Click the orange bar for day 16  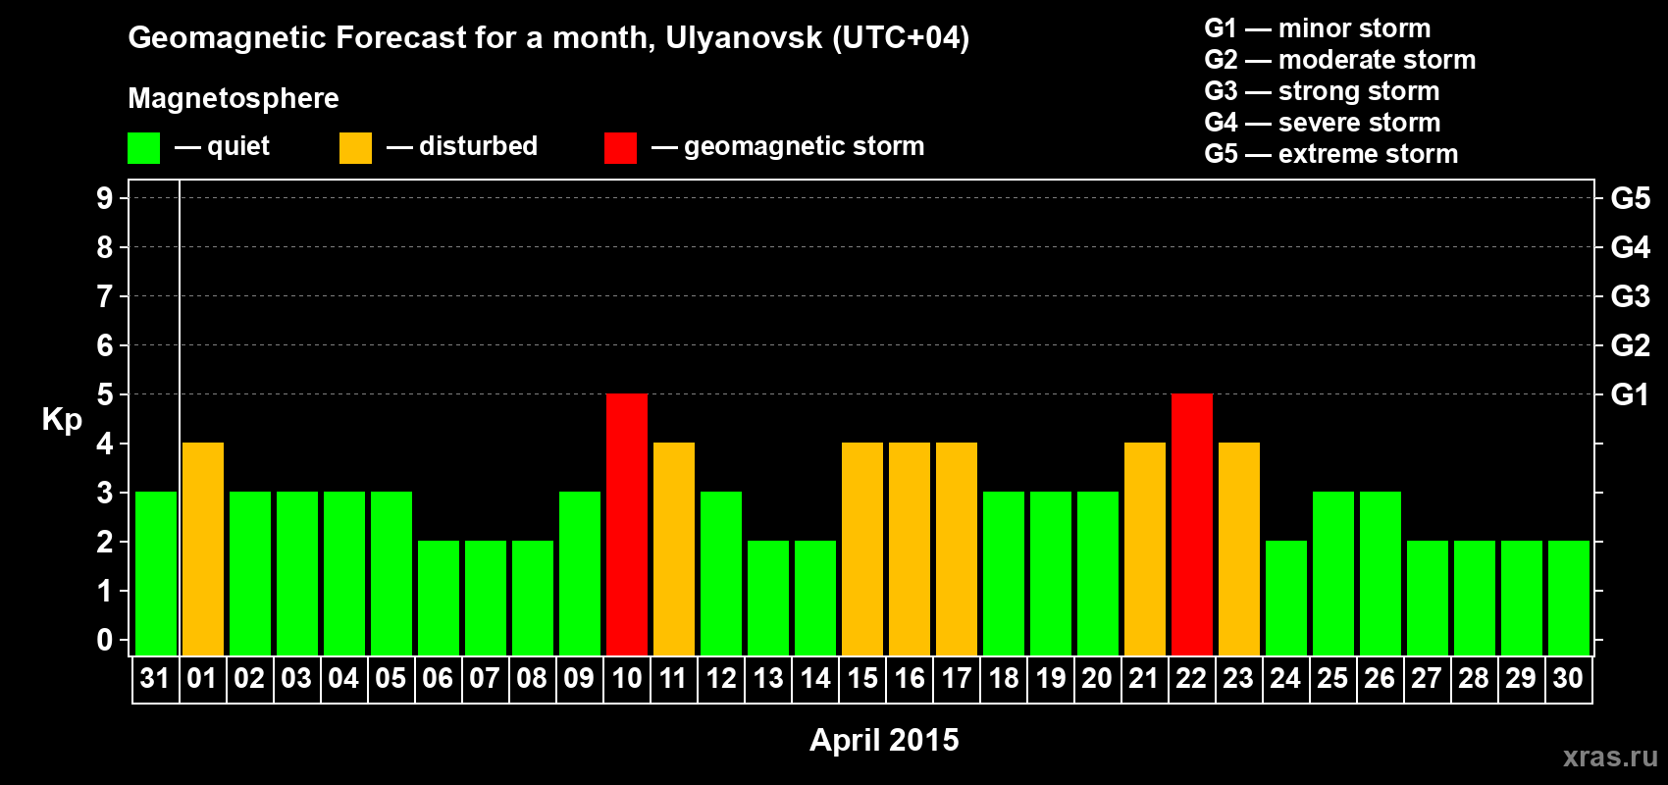[910, 549]
